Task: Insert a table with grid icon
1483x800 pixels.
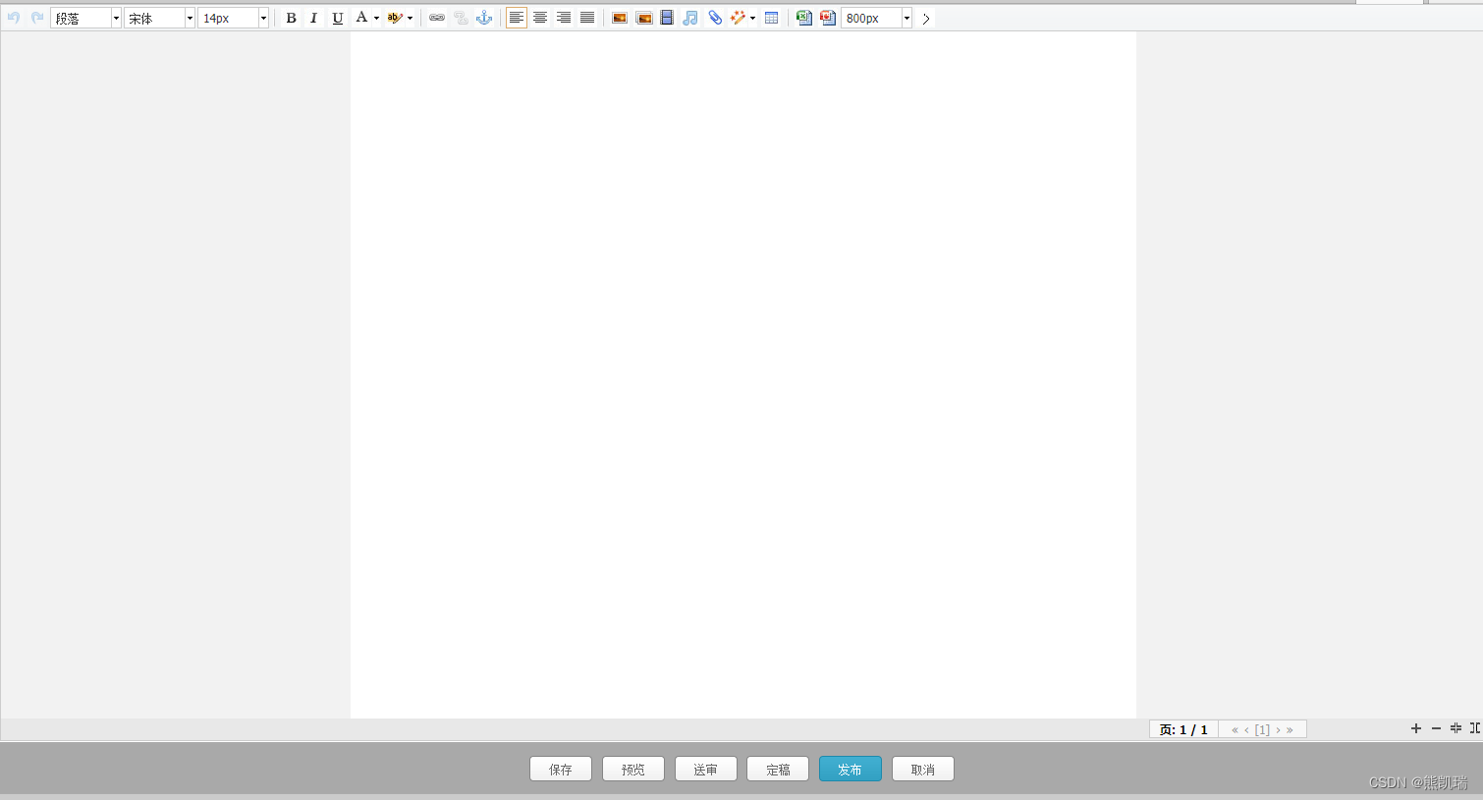Action: [x=772, y=18]
